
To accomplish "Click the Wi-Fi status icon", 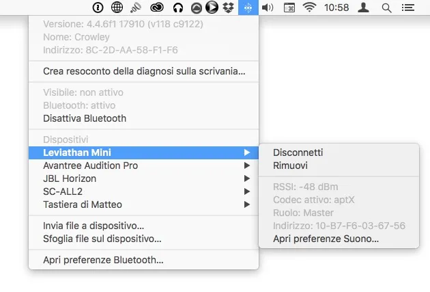I will [x=310, y=8].
